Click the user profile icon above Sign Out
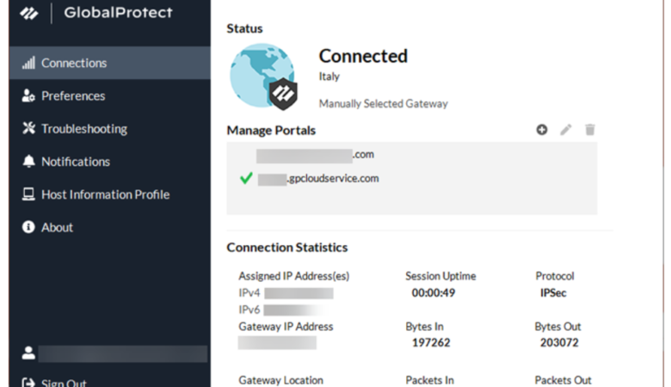671x387 pixels. 28,353
